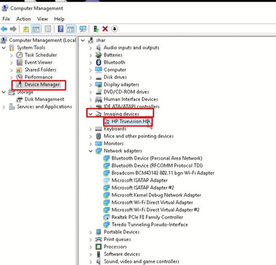Click the Properties toolbar icon

pyautogui.click(x=48, y=29)
